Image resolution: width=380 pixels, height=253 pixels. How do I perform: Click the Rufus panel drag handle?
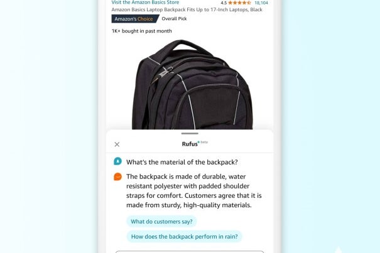coord(190,134)
